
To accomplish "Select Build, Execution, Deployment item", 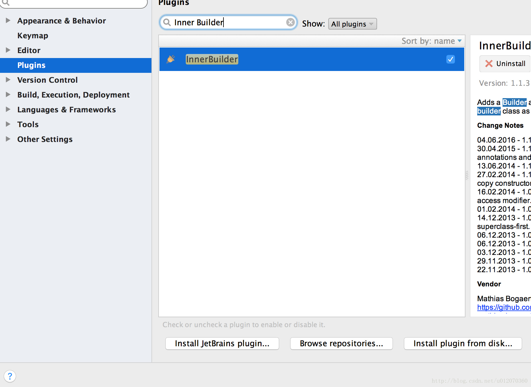I will coord(73,95).
